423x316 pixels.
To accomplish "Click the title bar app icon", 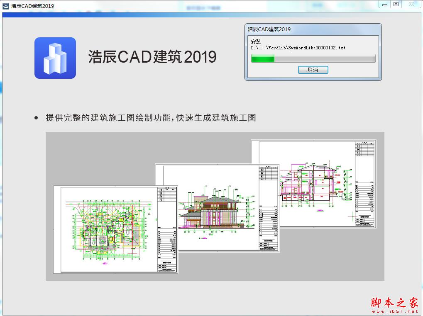I will [x=5, y=6].
